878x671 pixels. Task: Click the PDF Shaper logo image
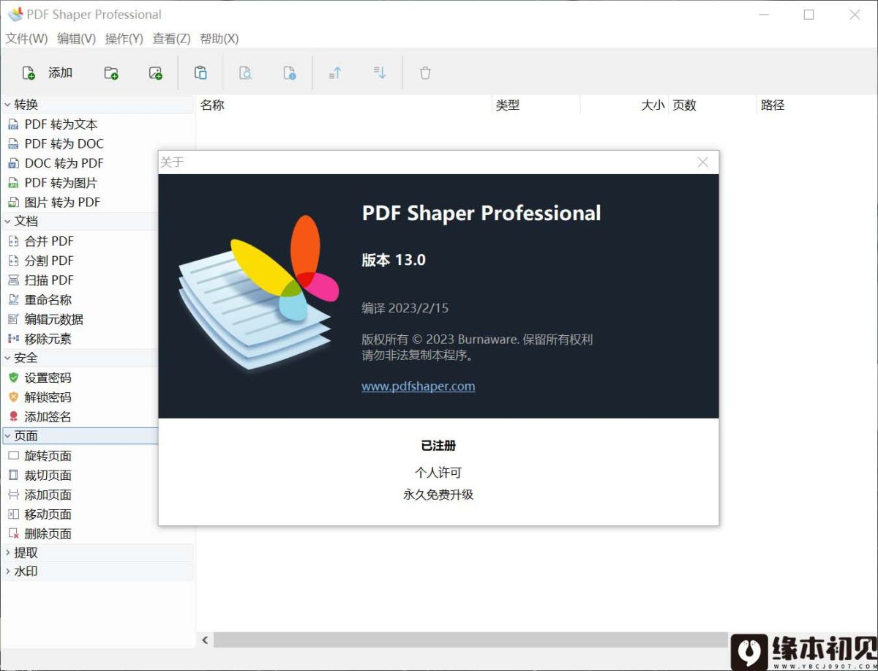(x=259, y=292)
